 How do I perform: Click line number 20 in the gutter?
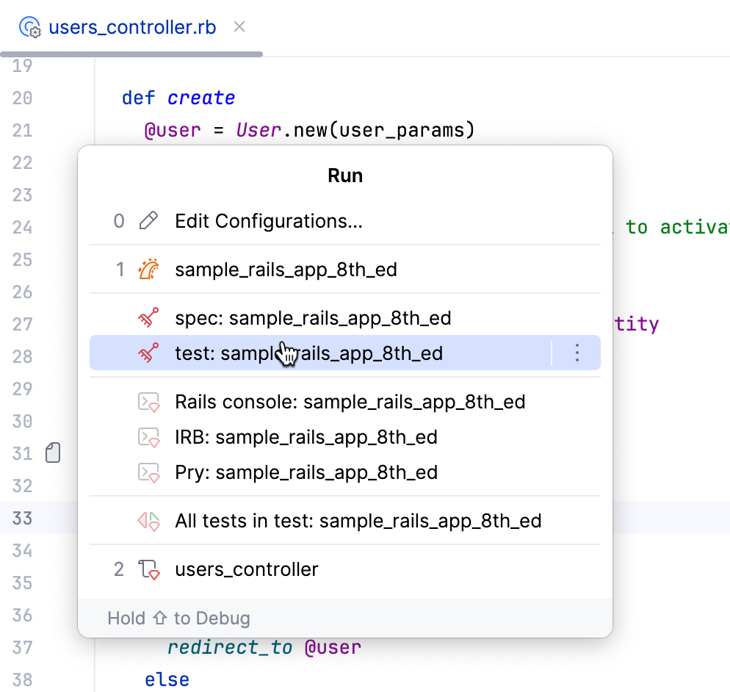coord(23,98)
